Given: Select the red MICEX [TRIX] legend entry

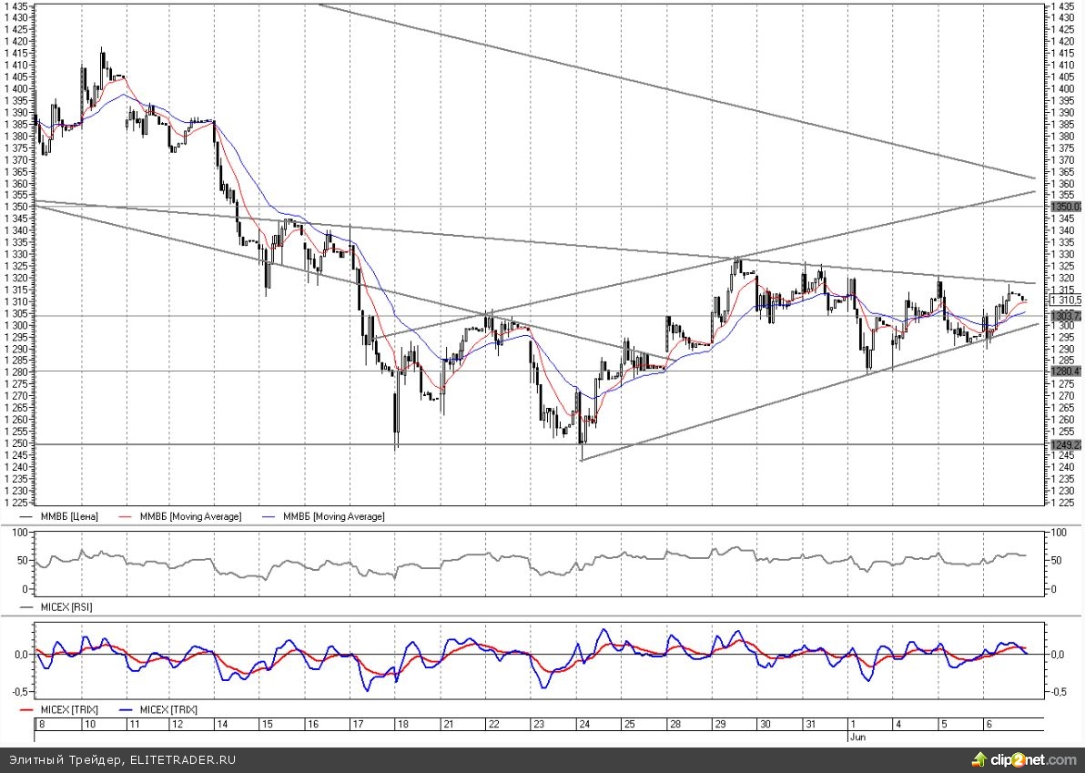Looking at the screenshot, I should click(65, 708).
